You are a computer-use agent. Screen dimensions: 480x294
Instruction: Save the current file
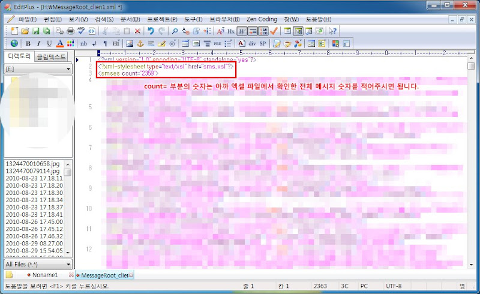(x=36, y=31)
